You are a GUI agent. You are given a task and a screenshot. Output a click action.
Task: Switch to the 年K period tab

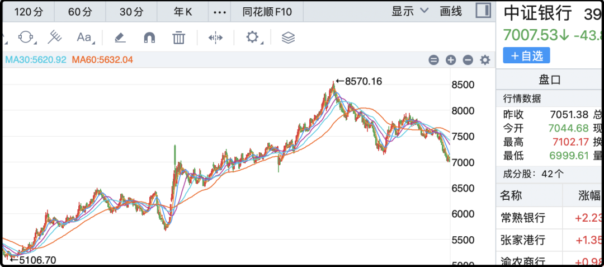[x=182, y=12]
